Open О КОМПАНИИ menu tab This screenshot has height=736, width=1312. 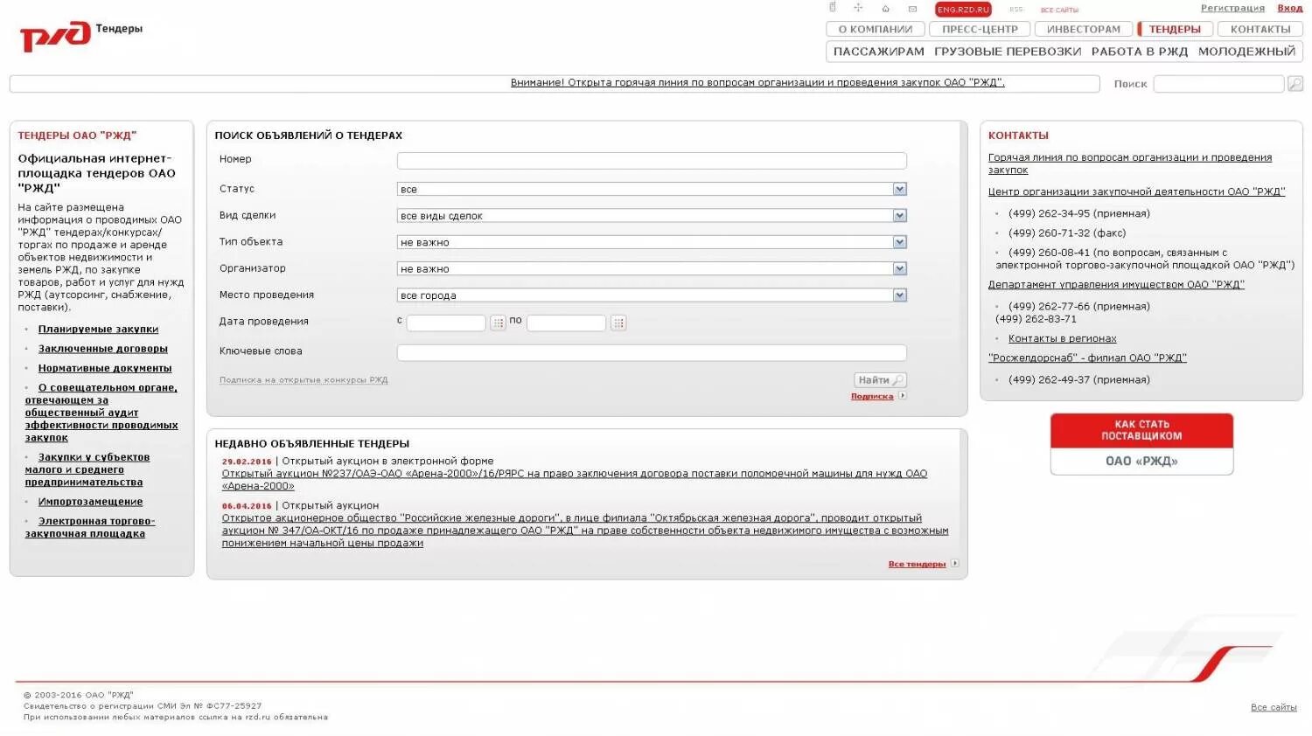(876, 29)
